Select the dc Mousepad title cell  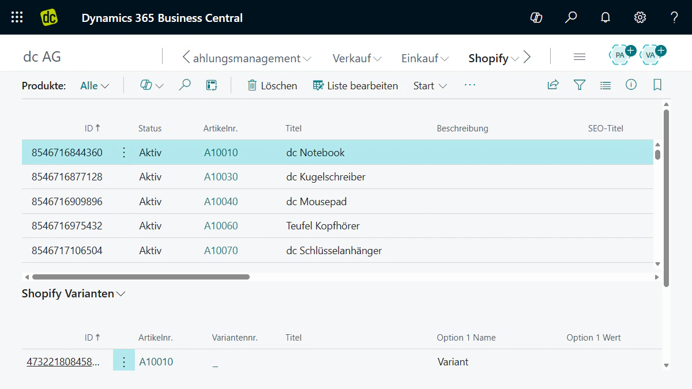[x=317, y=202]
